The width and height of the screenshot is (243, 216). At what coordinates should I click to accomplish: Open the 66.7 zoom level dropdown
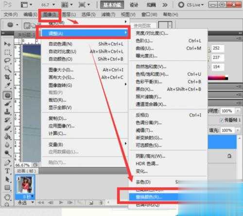(48, 5)
